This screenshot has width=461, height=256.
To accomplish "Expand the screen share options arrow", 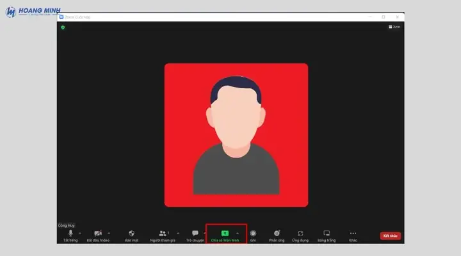I will click(238, 234).
